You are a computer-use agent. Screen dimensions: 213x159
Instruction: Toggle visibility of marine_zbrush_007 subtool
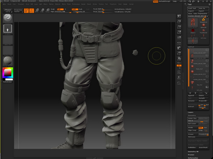[x=207, y=50]
